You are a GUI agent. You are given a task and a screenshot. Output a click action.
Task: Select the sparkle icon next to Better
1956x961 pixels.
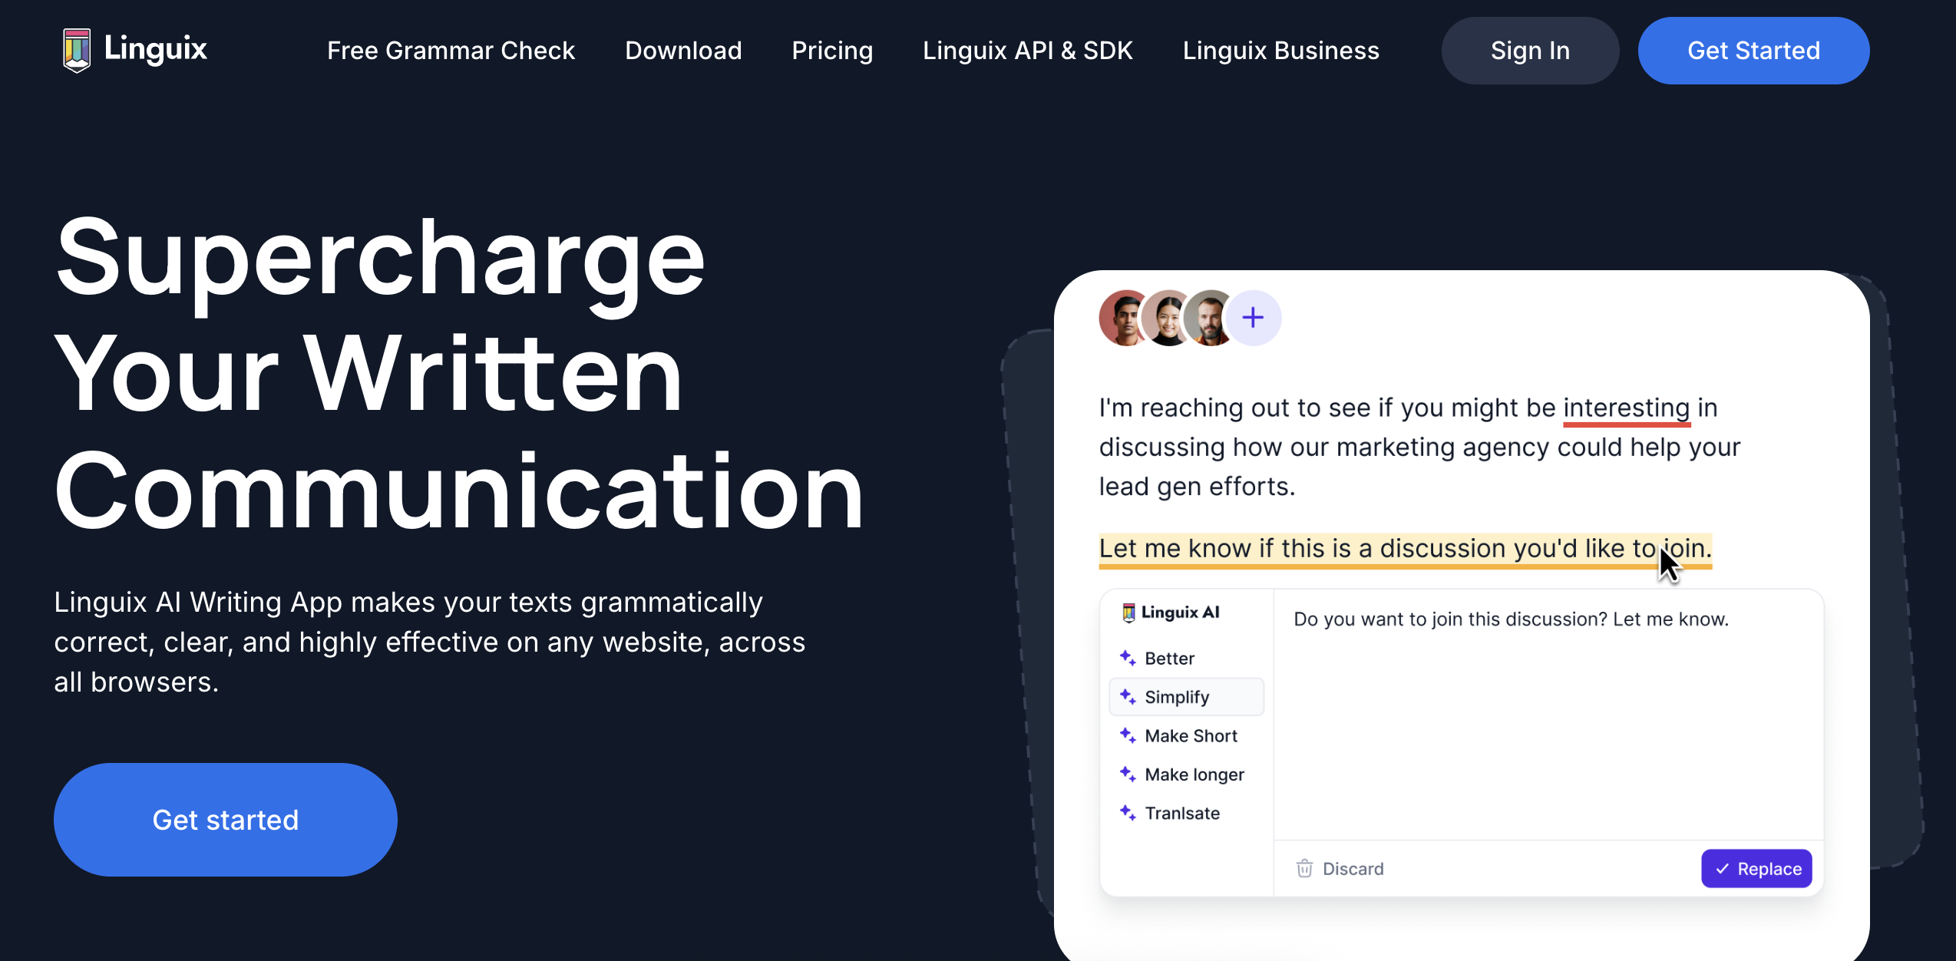pos(1128,658)
